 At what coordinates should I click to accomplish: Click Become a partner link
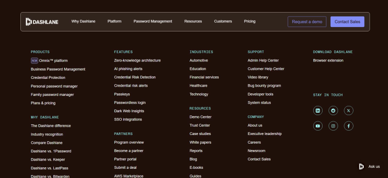129,151
